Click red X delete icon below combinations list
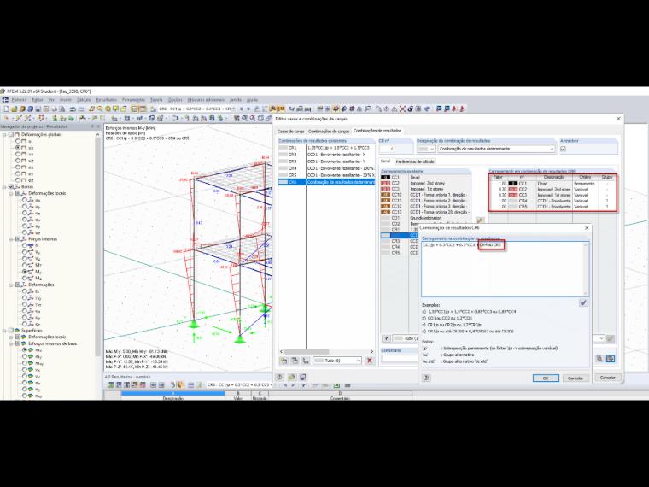Viewport: 649px width, 487px height. 370,361
